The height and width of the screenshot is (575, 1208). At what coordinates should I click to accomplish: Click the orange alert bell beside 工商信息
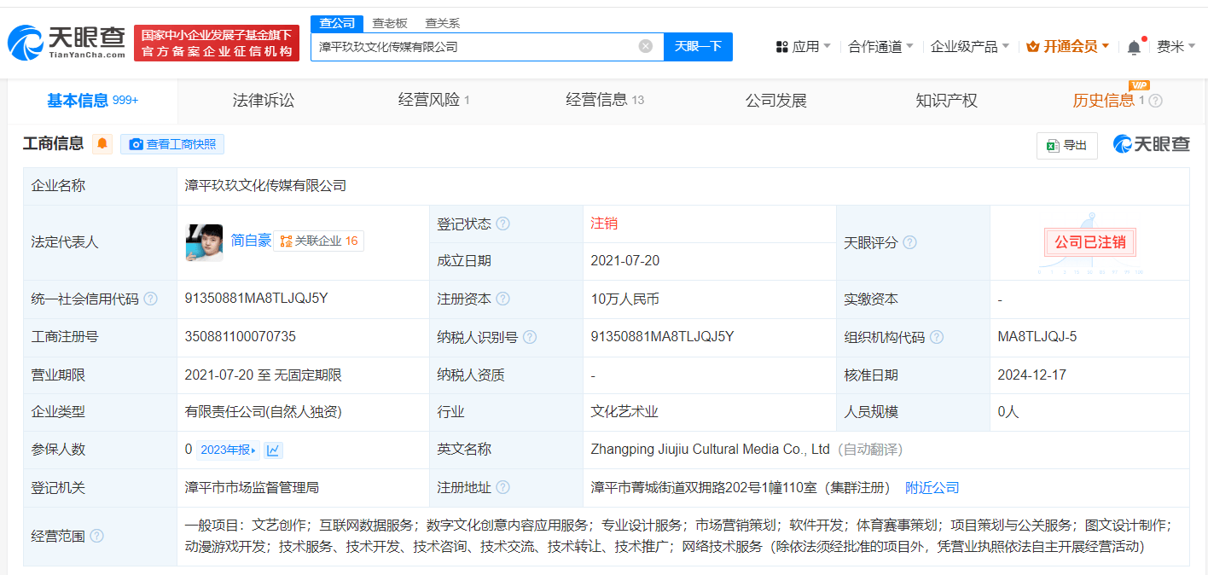[102, 144]
